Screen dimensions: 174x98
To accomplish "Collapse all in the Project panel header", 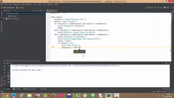I will click(x=37, y=11).
